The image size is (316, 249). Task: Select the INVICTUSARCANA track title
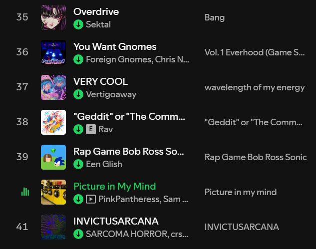[116, 221]
